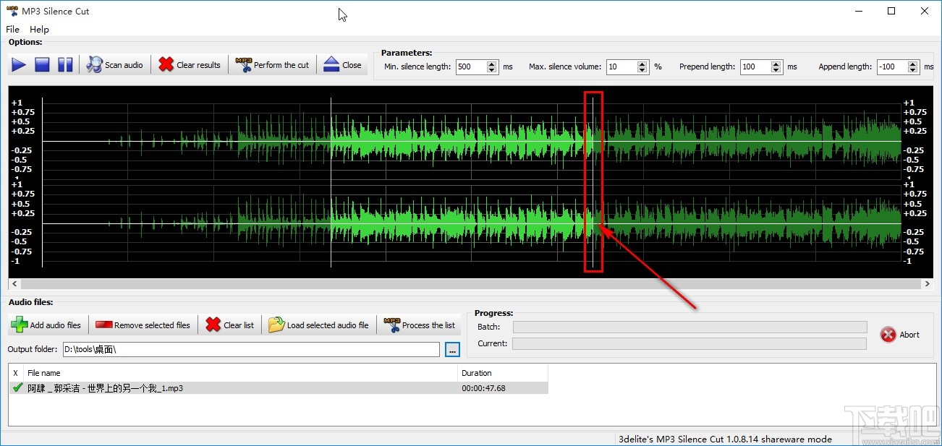Increase Min. silence length value

[492, 64]
